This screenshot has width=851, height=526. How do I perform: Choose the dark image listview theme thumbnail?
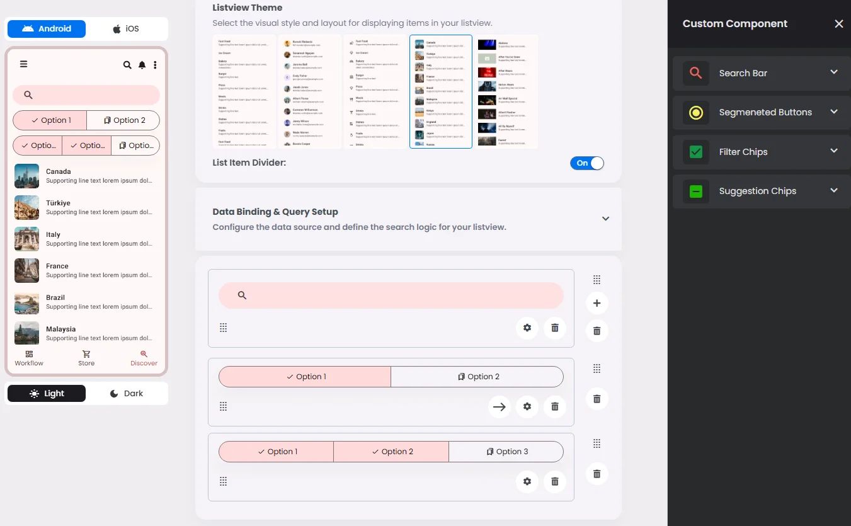point(507,92)
